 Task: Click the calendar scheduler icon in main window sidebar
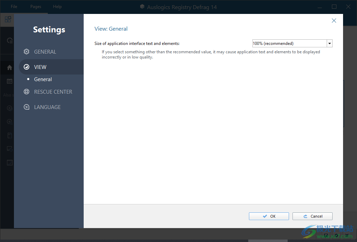9,81
